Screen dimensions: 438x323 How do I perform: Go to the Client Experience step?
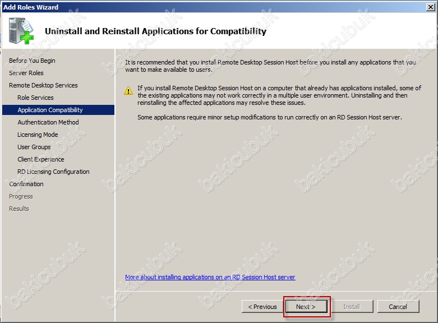pos(41,159)
